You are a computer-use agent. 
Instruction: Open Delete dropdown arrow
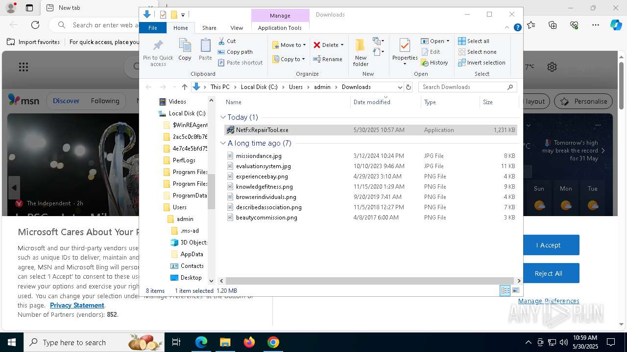coord(342,45)
